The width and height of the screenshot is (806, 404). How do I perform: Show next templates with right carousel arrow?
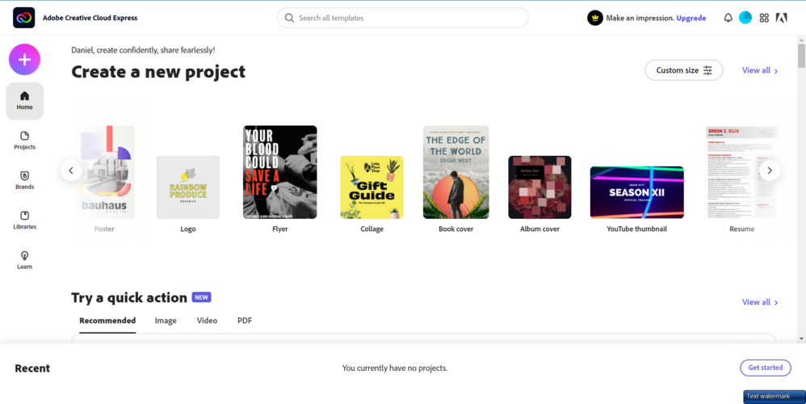770,170
